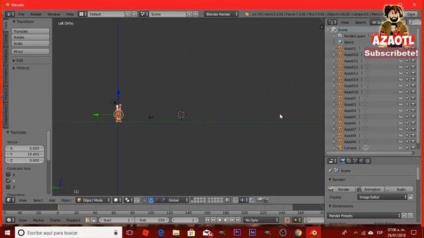The height and width of the screenshot is (238, 424).
Task: Expand the Azaotl1 outliner item
Action: (334, 48)
